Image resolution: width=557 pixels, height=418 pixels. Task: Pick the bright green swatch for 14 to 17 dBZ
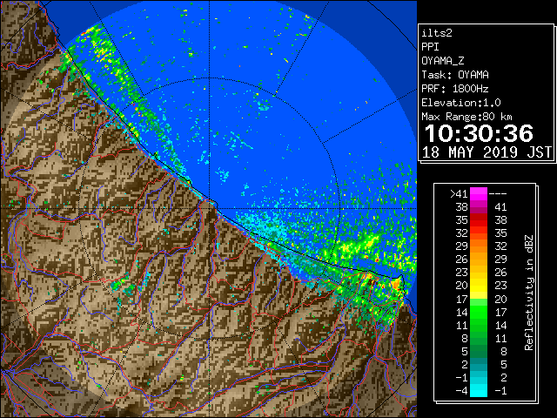pyautogui.click(x=479, y=312)
